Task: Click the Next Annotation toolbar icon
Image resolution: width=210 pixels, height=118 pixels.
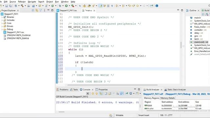Action: [117, 6]
